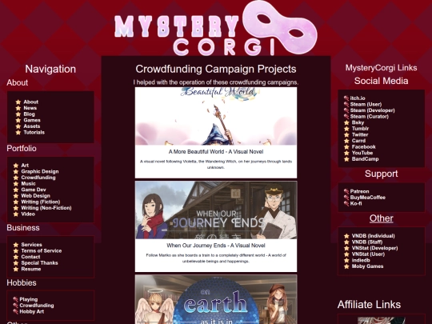Click the icon beside itch.io

pos(346,98)
